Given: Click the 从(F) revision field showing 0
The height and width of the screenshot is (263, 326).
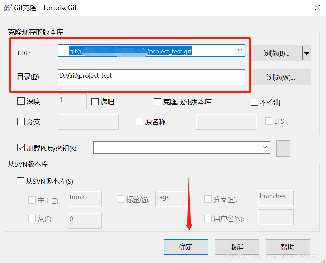Looking at the screenshot, I should (x=85, y=221).
